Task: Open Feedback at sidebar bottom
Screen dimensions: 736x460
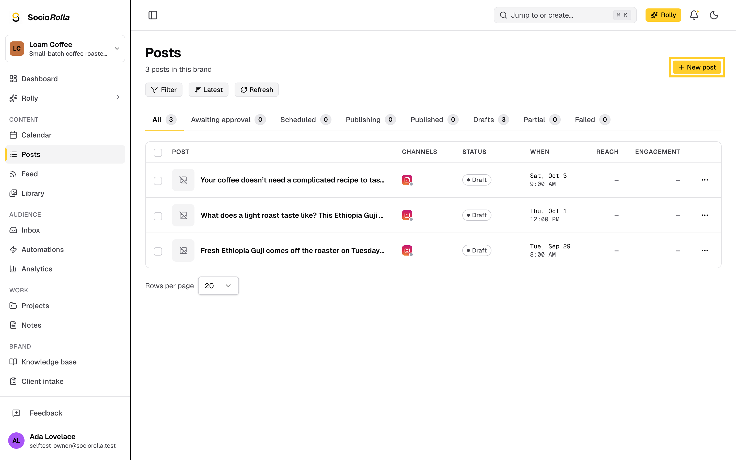Action: (x=65, y=413)
